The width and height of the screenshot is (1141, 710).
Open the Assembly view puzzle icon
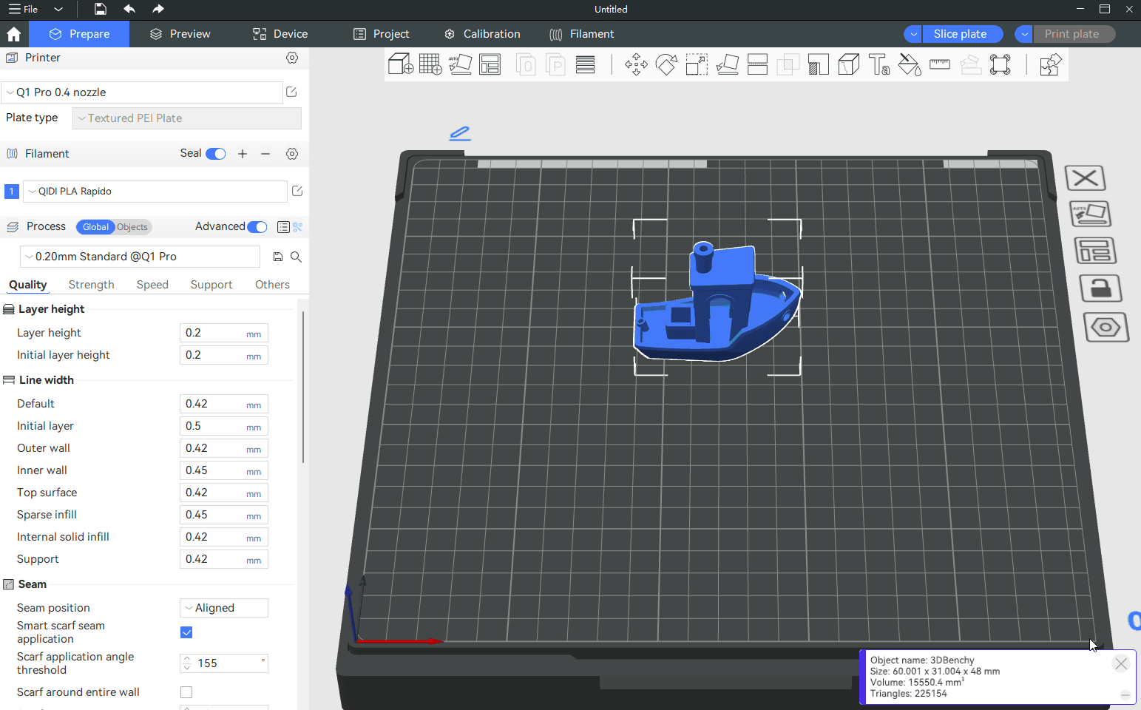(1050, 65)
